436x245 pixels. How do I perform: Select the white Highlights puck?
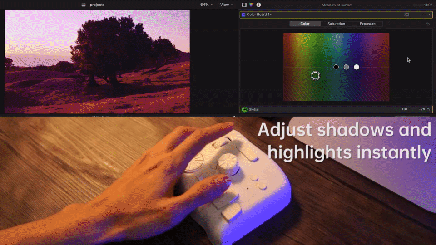[x=357, y=67]
